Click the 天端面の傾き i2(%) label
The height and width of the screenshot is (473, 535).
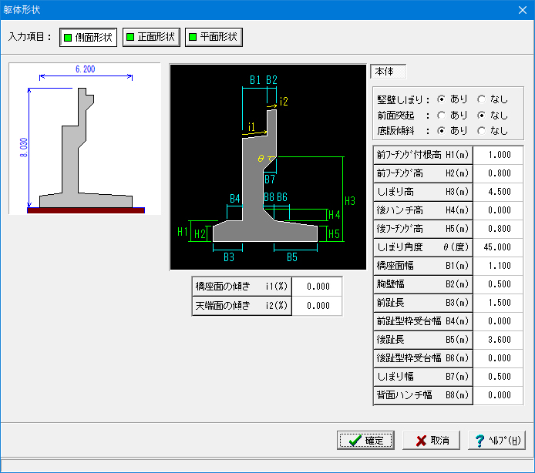(x=242, y=306)
